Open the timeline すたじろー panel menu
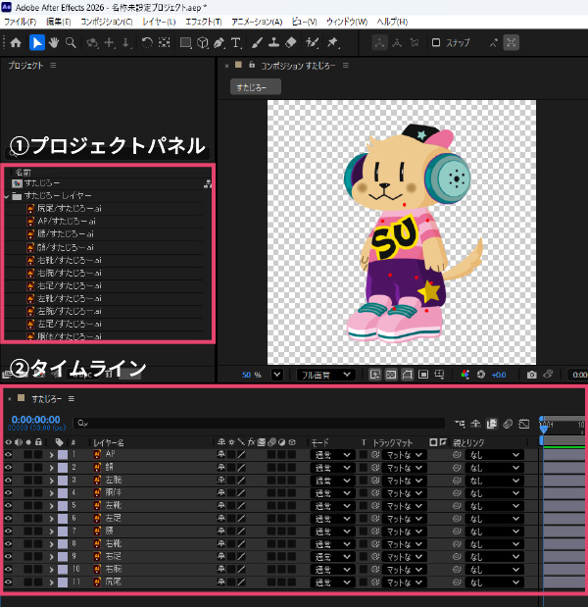Image resolution: width=588 pixels, height=608 pixels. tap(72, 399)
